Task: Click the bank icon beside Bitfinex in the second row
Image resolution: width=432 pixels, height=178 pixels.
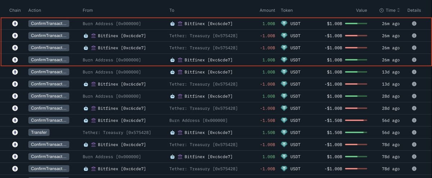Action: click(x=93, y=36)
